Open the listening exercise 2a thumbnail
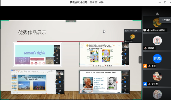171x100 pixels. tap(104, 55)
